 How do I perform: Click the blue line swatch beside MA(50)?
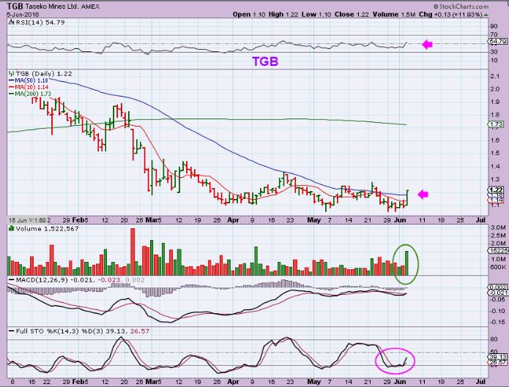[12, 80]
